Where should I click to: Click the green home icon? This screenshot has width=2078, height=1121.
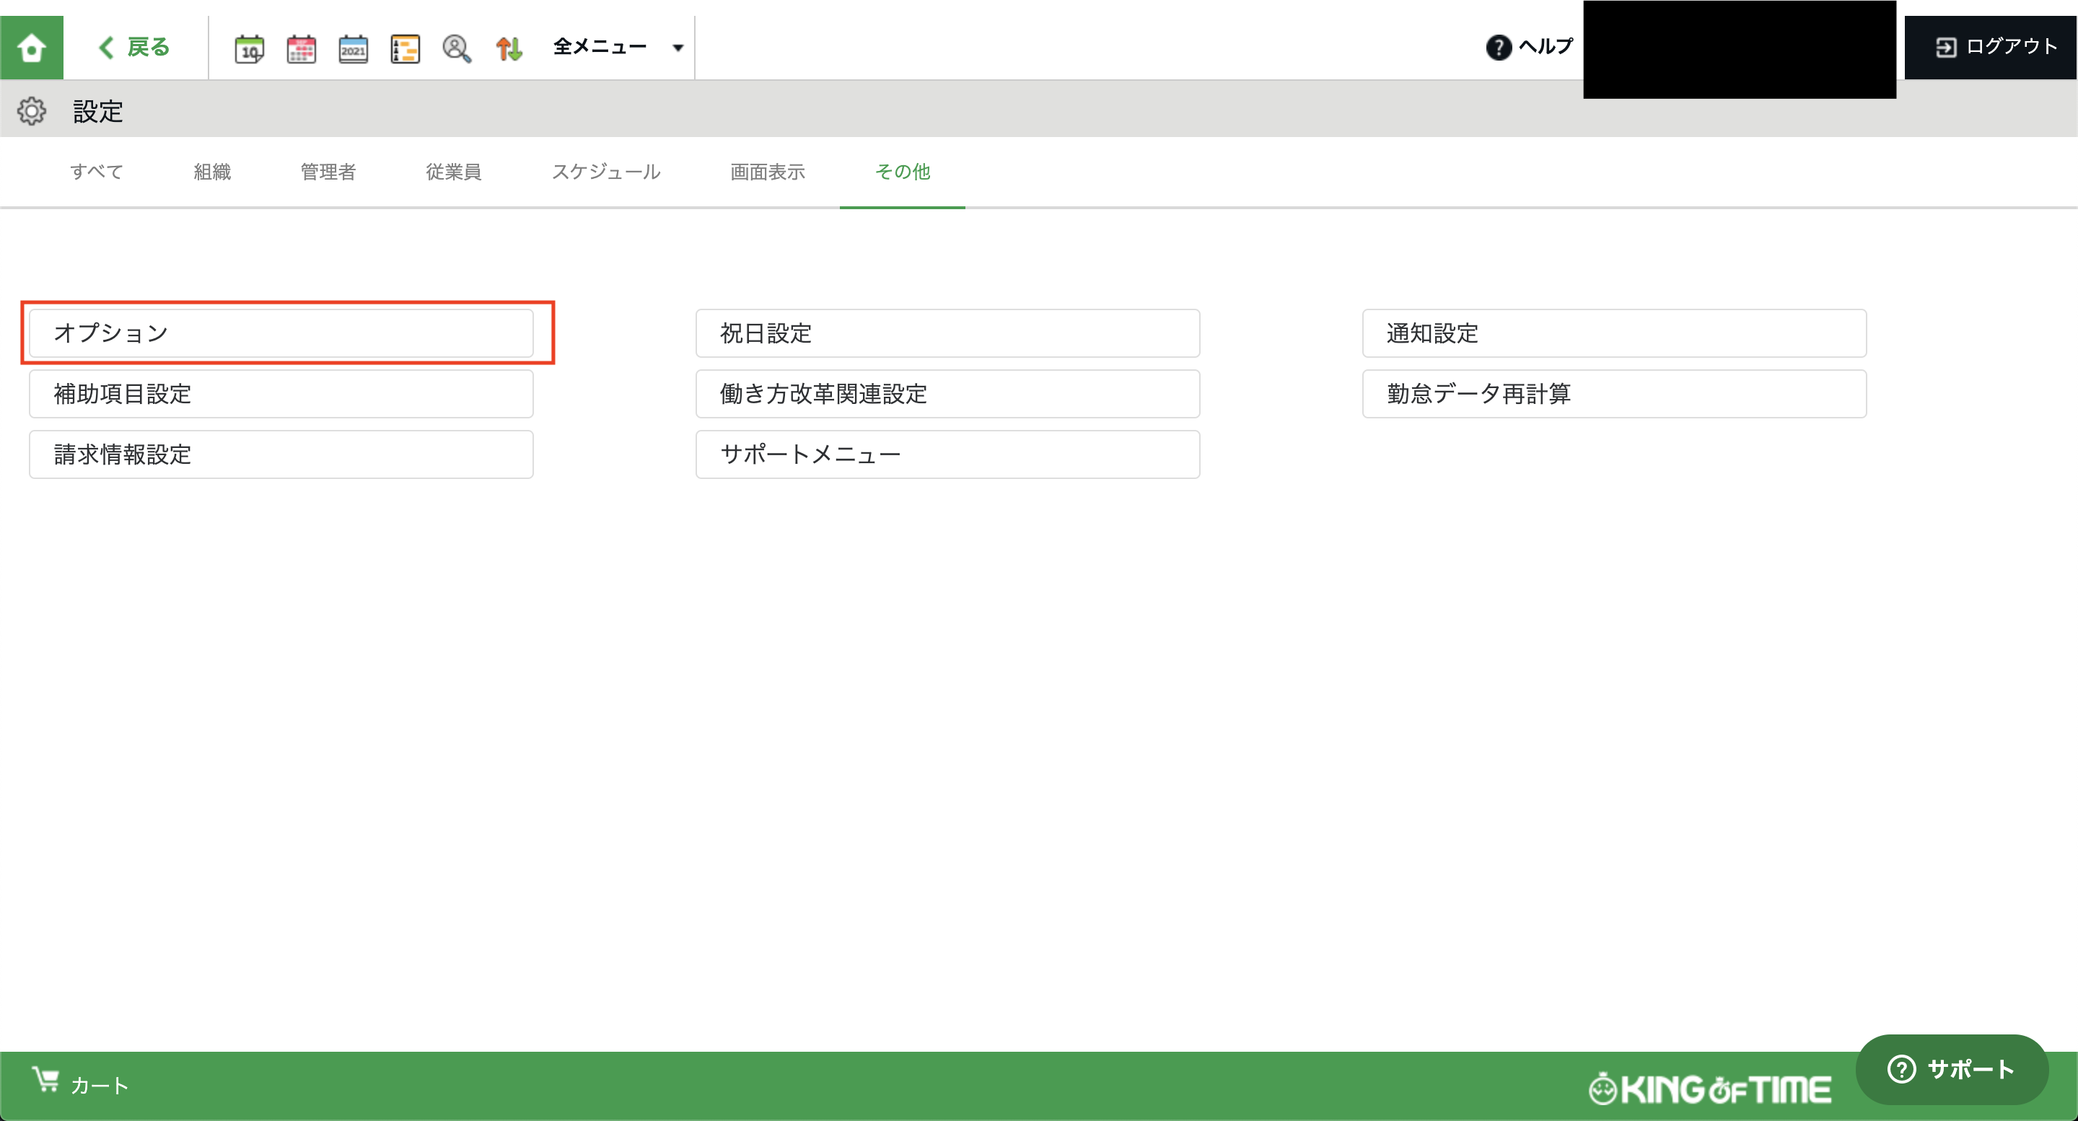coord(32,48)
